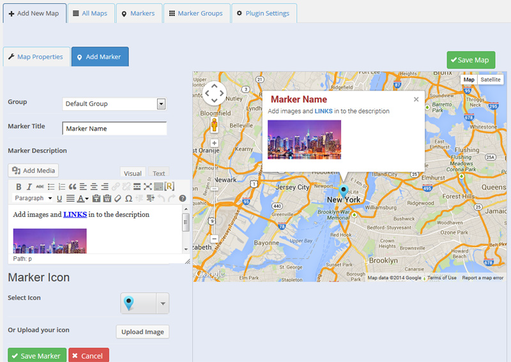Screen dimensions: 511x362
Task: Click the map zoom slider handle
Action: 214,189
